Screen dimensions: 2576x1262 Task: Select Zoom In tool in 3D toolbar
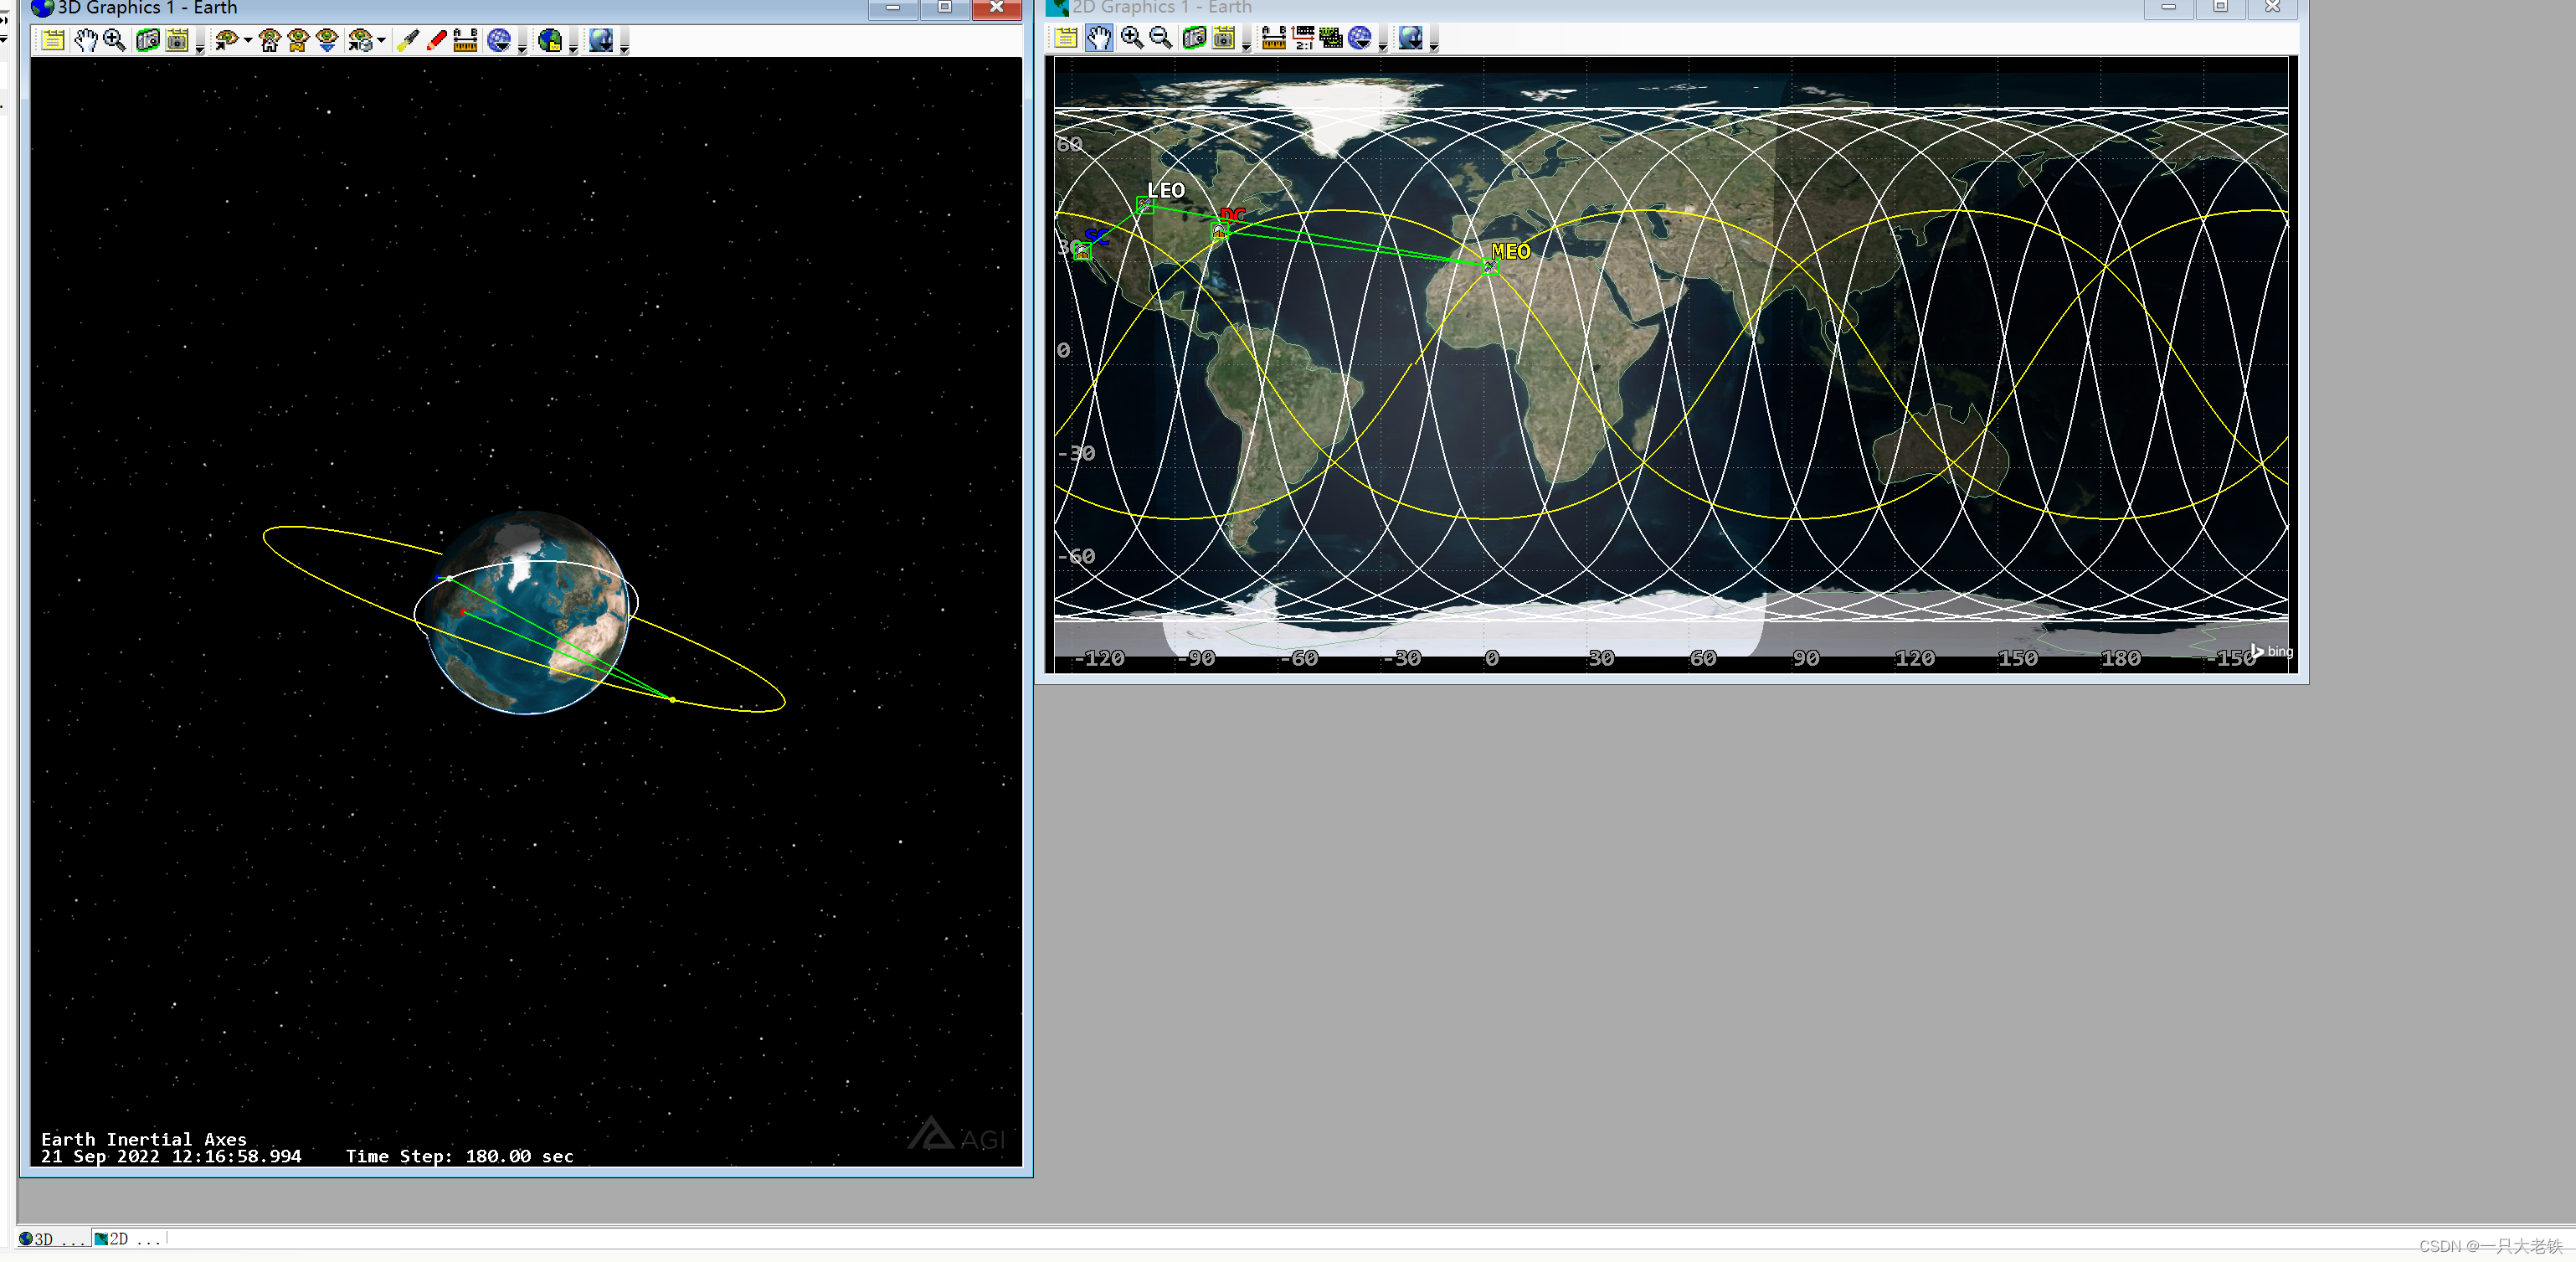point(115,40)
